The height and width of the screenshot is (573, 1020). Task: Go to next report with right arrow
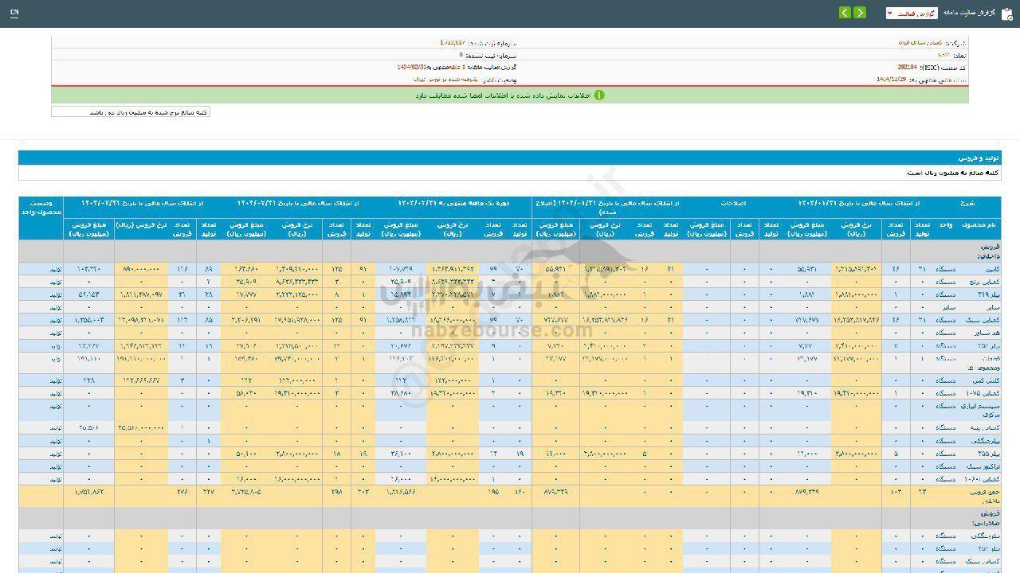(x=860, y=13)
